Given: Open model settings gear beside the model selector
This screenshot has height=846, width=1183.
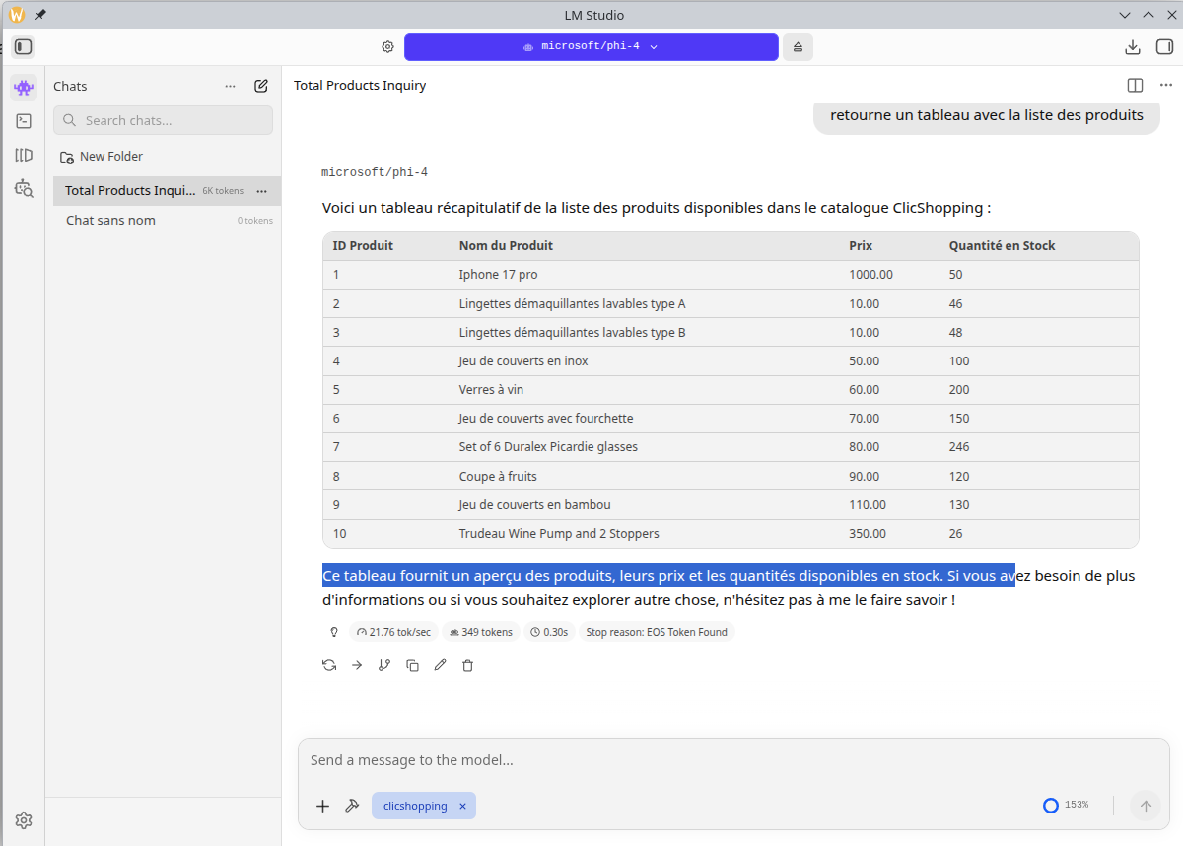Looking at the screenshot, I should click(x=388, y=47).
